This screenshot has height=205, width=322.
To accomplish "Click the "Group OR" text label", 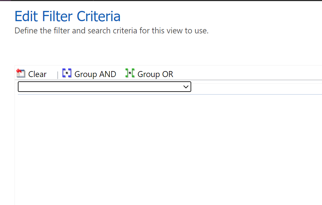I will (x=155, y=74).
